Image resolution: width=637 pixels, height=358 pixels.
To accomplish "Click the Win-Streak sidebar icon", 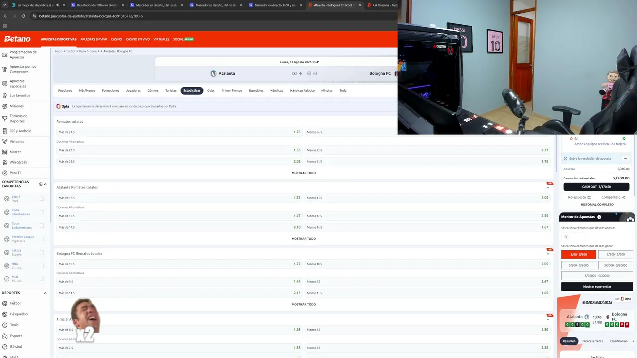I will 5,162.
